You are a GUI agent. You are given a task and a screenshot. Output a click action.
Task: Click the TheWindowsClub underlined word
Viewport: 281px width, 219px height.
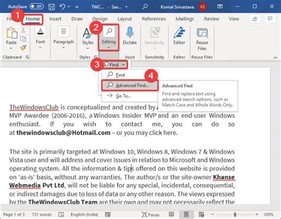pyautogui.click(x=34, y=107)
